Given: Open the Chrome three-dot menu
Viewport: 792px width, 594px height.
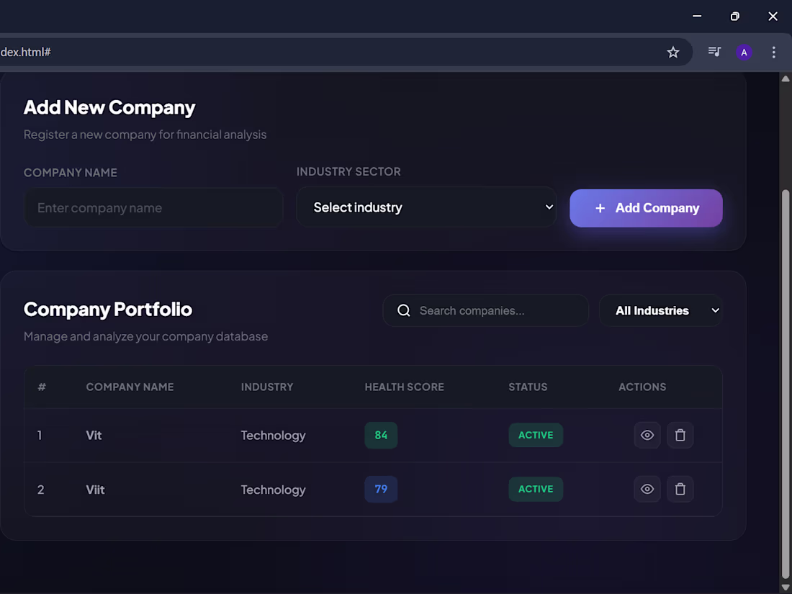Looking at the screenshot, I should click(774, 52).
